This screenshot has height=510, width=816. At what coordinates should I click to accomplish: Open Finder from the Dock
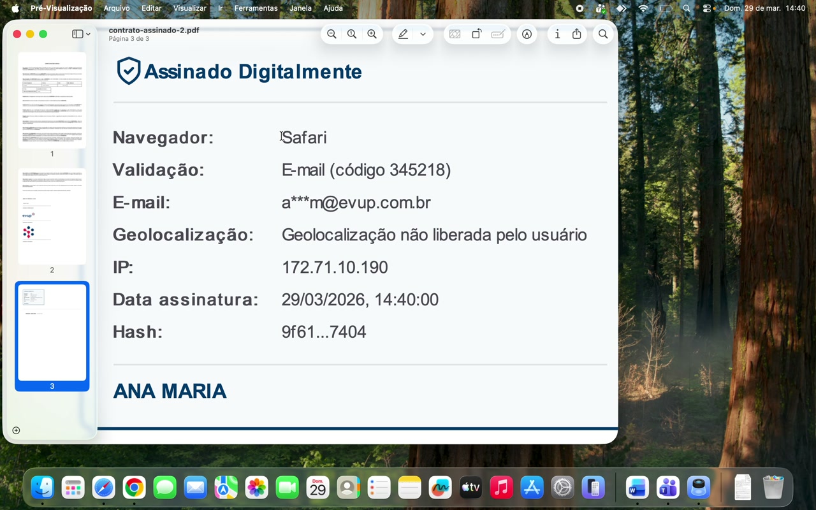click(x=43, y=488)
